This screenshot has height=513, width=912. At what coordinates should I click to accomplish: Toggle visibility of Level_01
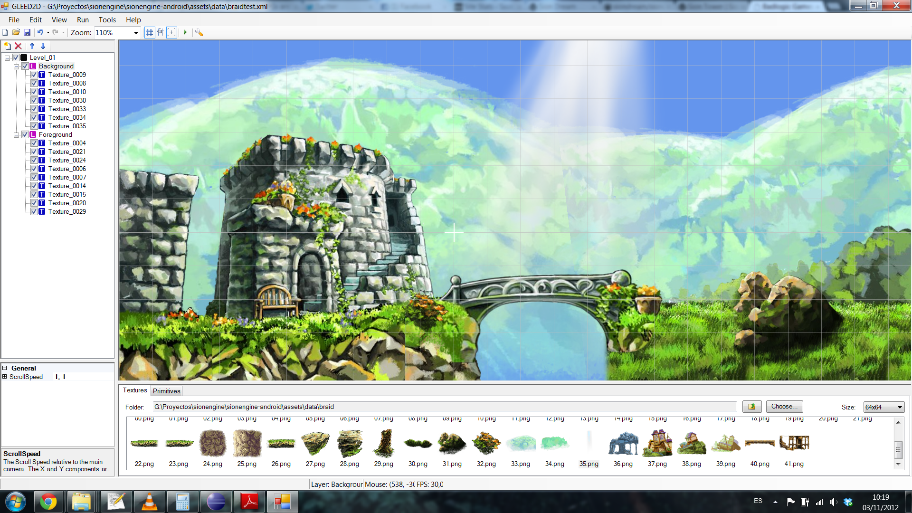click(16, 57)
